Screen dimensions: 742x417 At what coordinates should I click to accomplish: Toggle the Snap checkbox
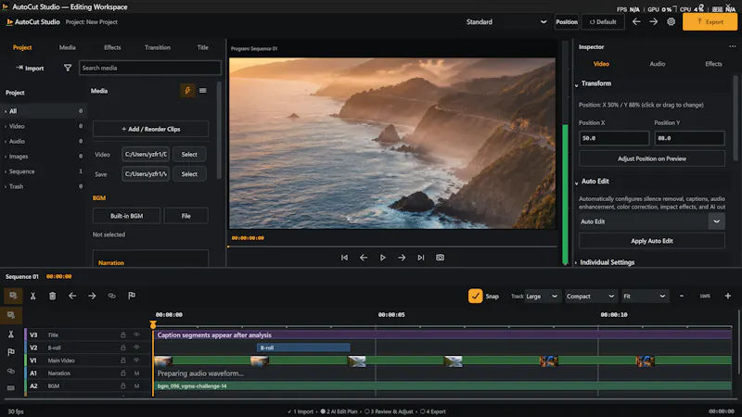click(475, 296)
